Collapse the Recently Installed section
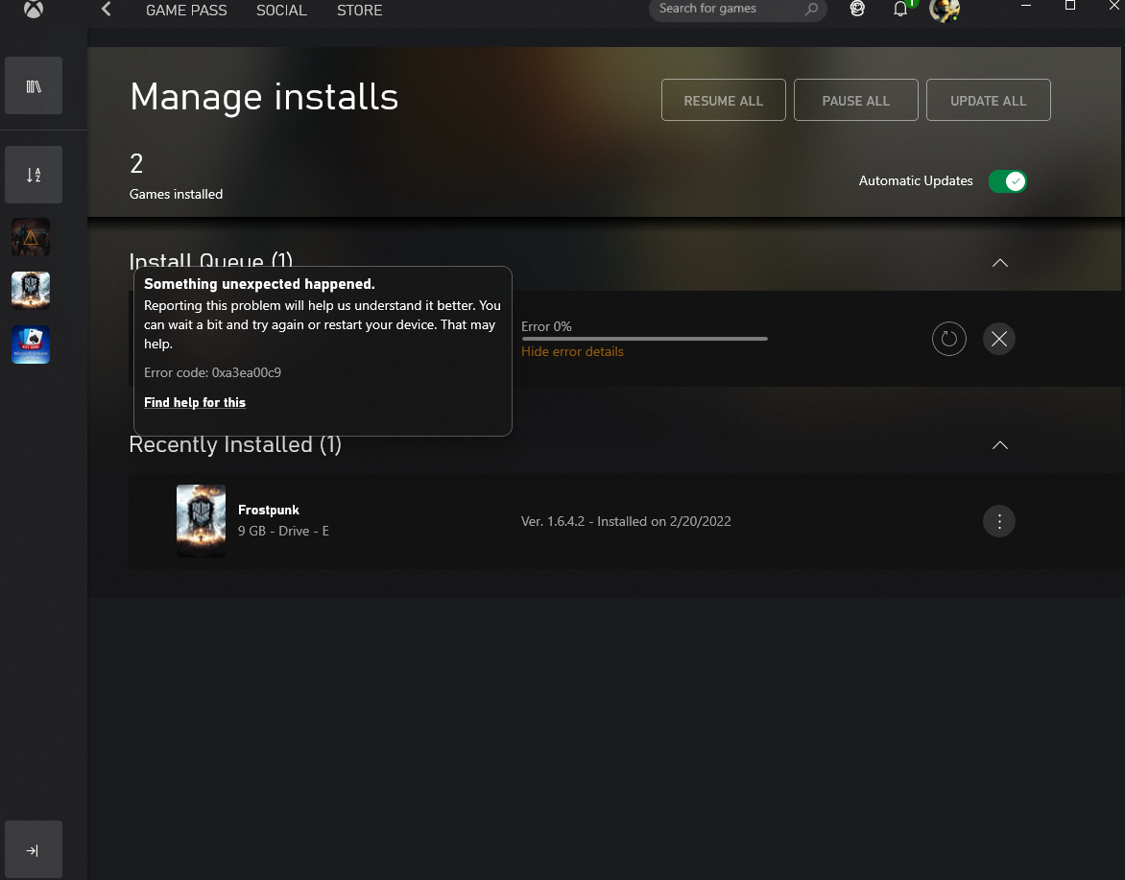The height and width of the screenshot is (880, 1125). (999, 445)
